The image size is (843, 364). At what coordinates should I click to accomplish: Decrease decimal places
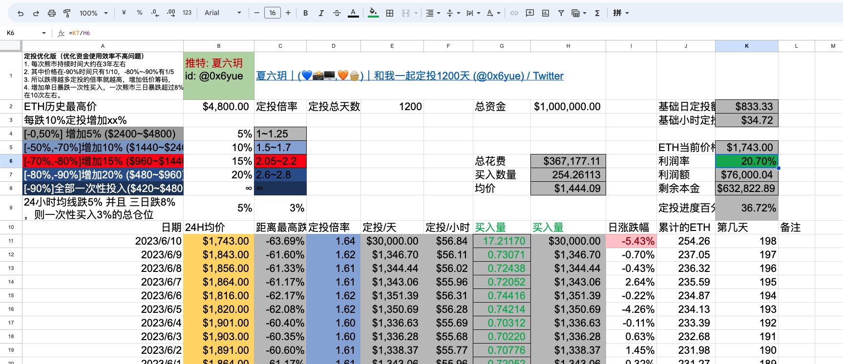coord(155,13)
